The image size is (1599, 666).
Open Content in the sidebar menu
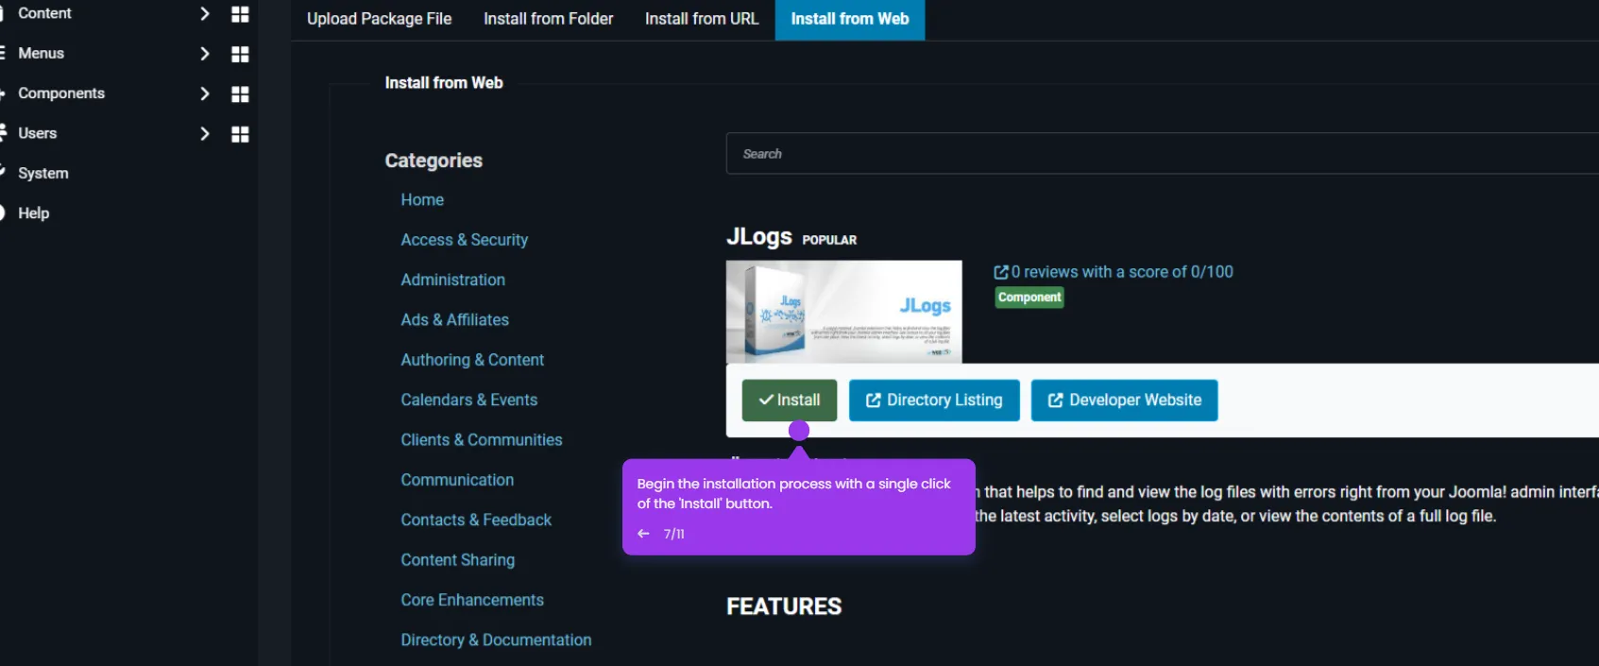[x=44, y=13]
